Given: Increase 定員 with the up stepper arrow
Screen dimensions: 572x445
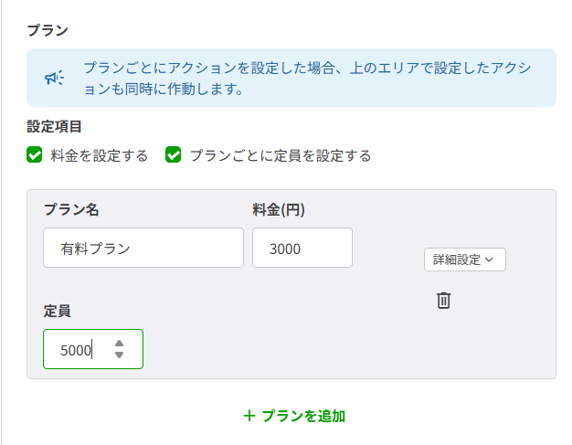Looking at the screenshot, I should (119, 344).
